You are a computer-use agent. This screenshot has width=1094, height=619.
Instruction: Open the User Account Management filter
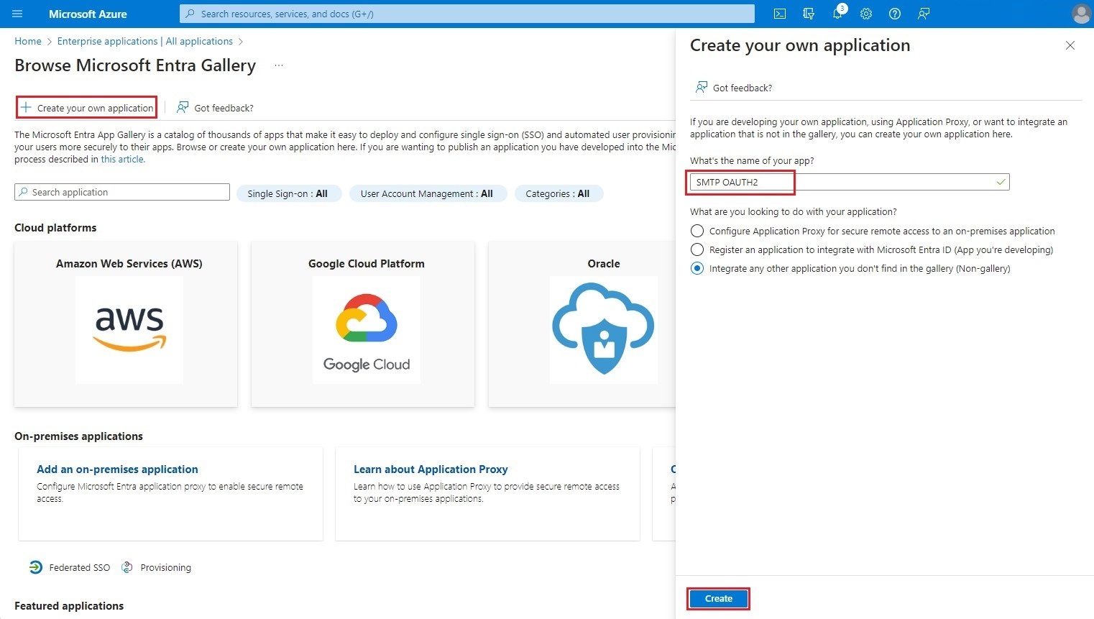[428, 193]
